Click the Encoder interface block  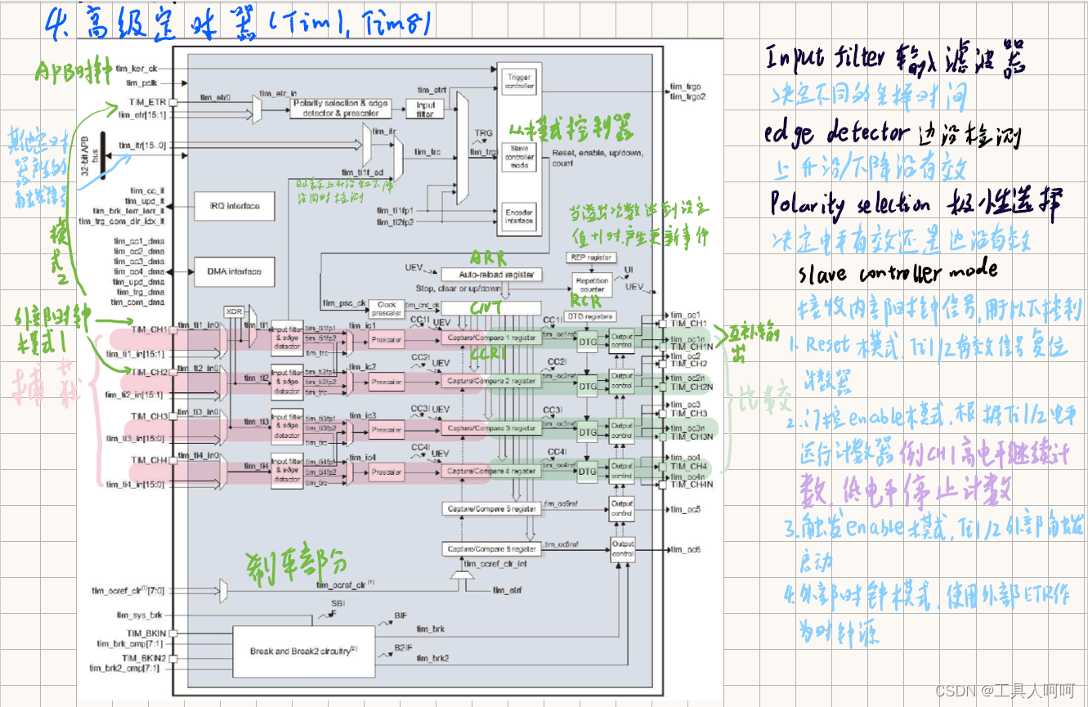pyautogui.click(x=519, y=215)
